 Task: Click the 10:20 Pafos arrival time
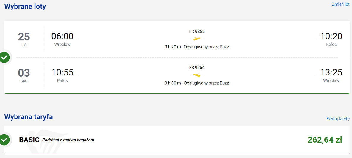coord(331,39)
